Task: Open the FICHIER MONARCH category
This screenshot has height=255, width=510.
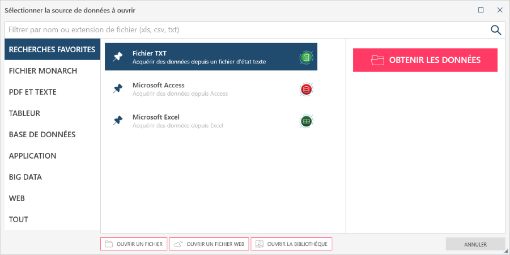Action: point(43,71)
